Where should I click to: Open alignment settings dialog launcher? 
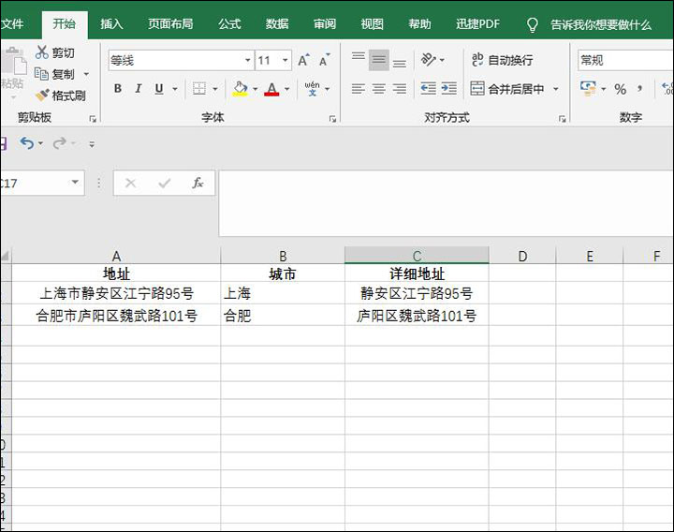(563, 119)
